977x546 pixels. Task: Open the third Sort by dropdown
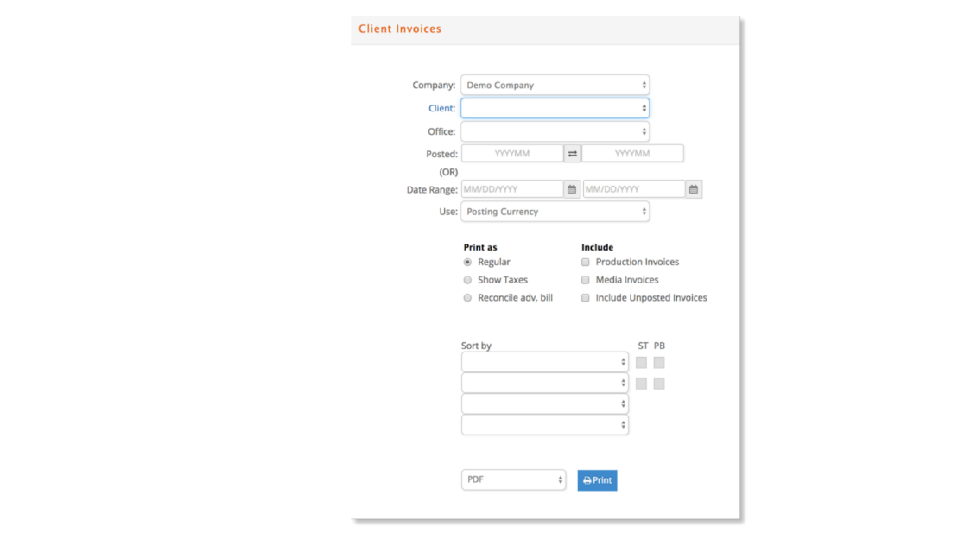(x=544, y=404)
